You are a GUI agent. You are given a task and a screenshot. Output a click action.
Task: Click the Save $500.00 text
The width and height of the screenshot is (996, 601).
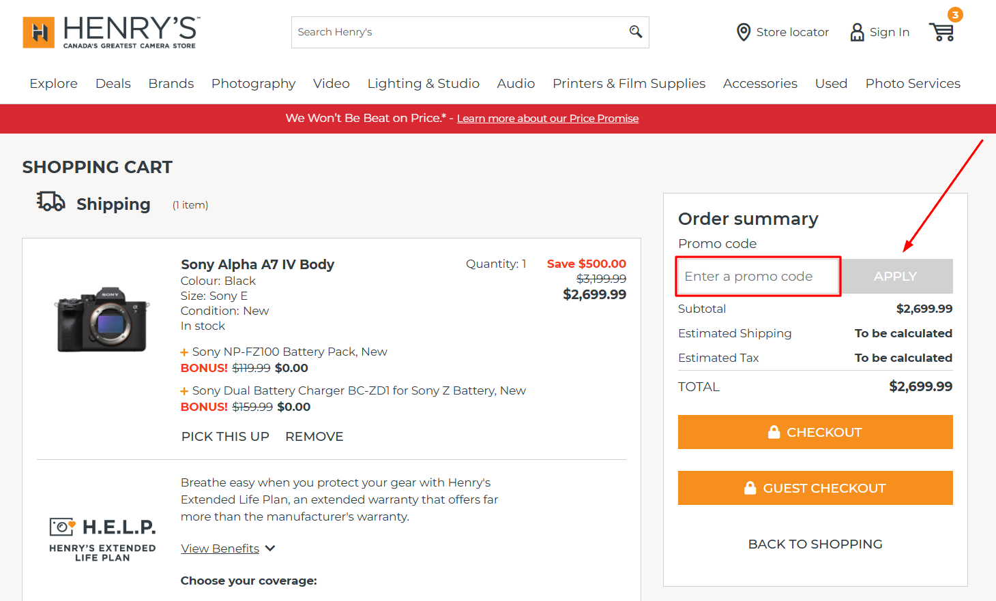tap(586, 264)
